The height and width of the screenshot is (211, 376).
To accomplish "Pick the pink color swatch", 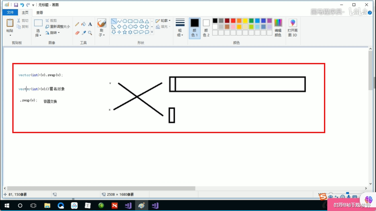I will 233,26.
